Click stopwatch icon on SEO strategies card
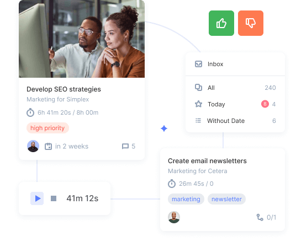296x242 pixels. pos(30,112)
